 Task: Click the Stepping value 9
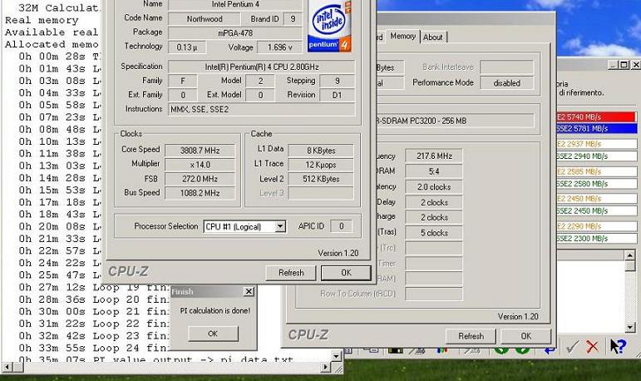pos(338,81)
